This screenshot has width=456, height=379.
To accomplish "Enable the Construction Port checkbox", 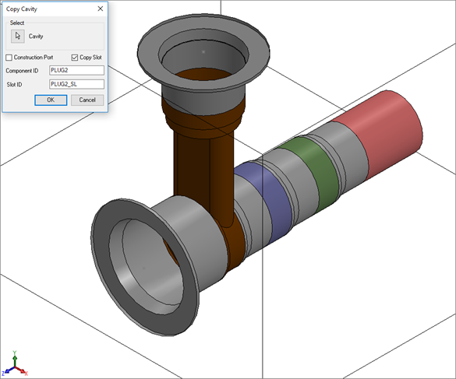I will [9, 58].
